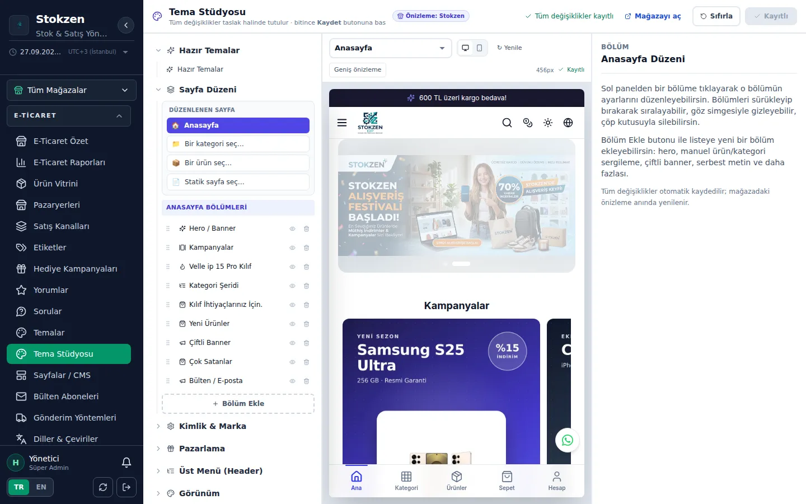Toggle light/dark mode sun icon in preview

click(548, 123)
